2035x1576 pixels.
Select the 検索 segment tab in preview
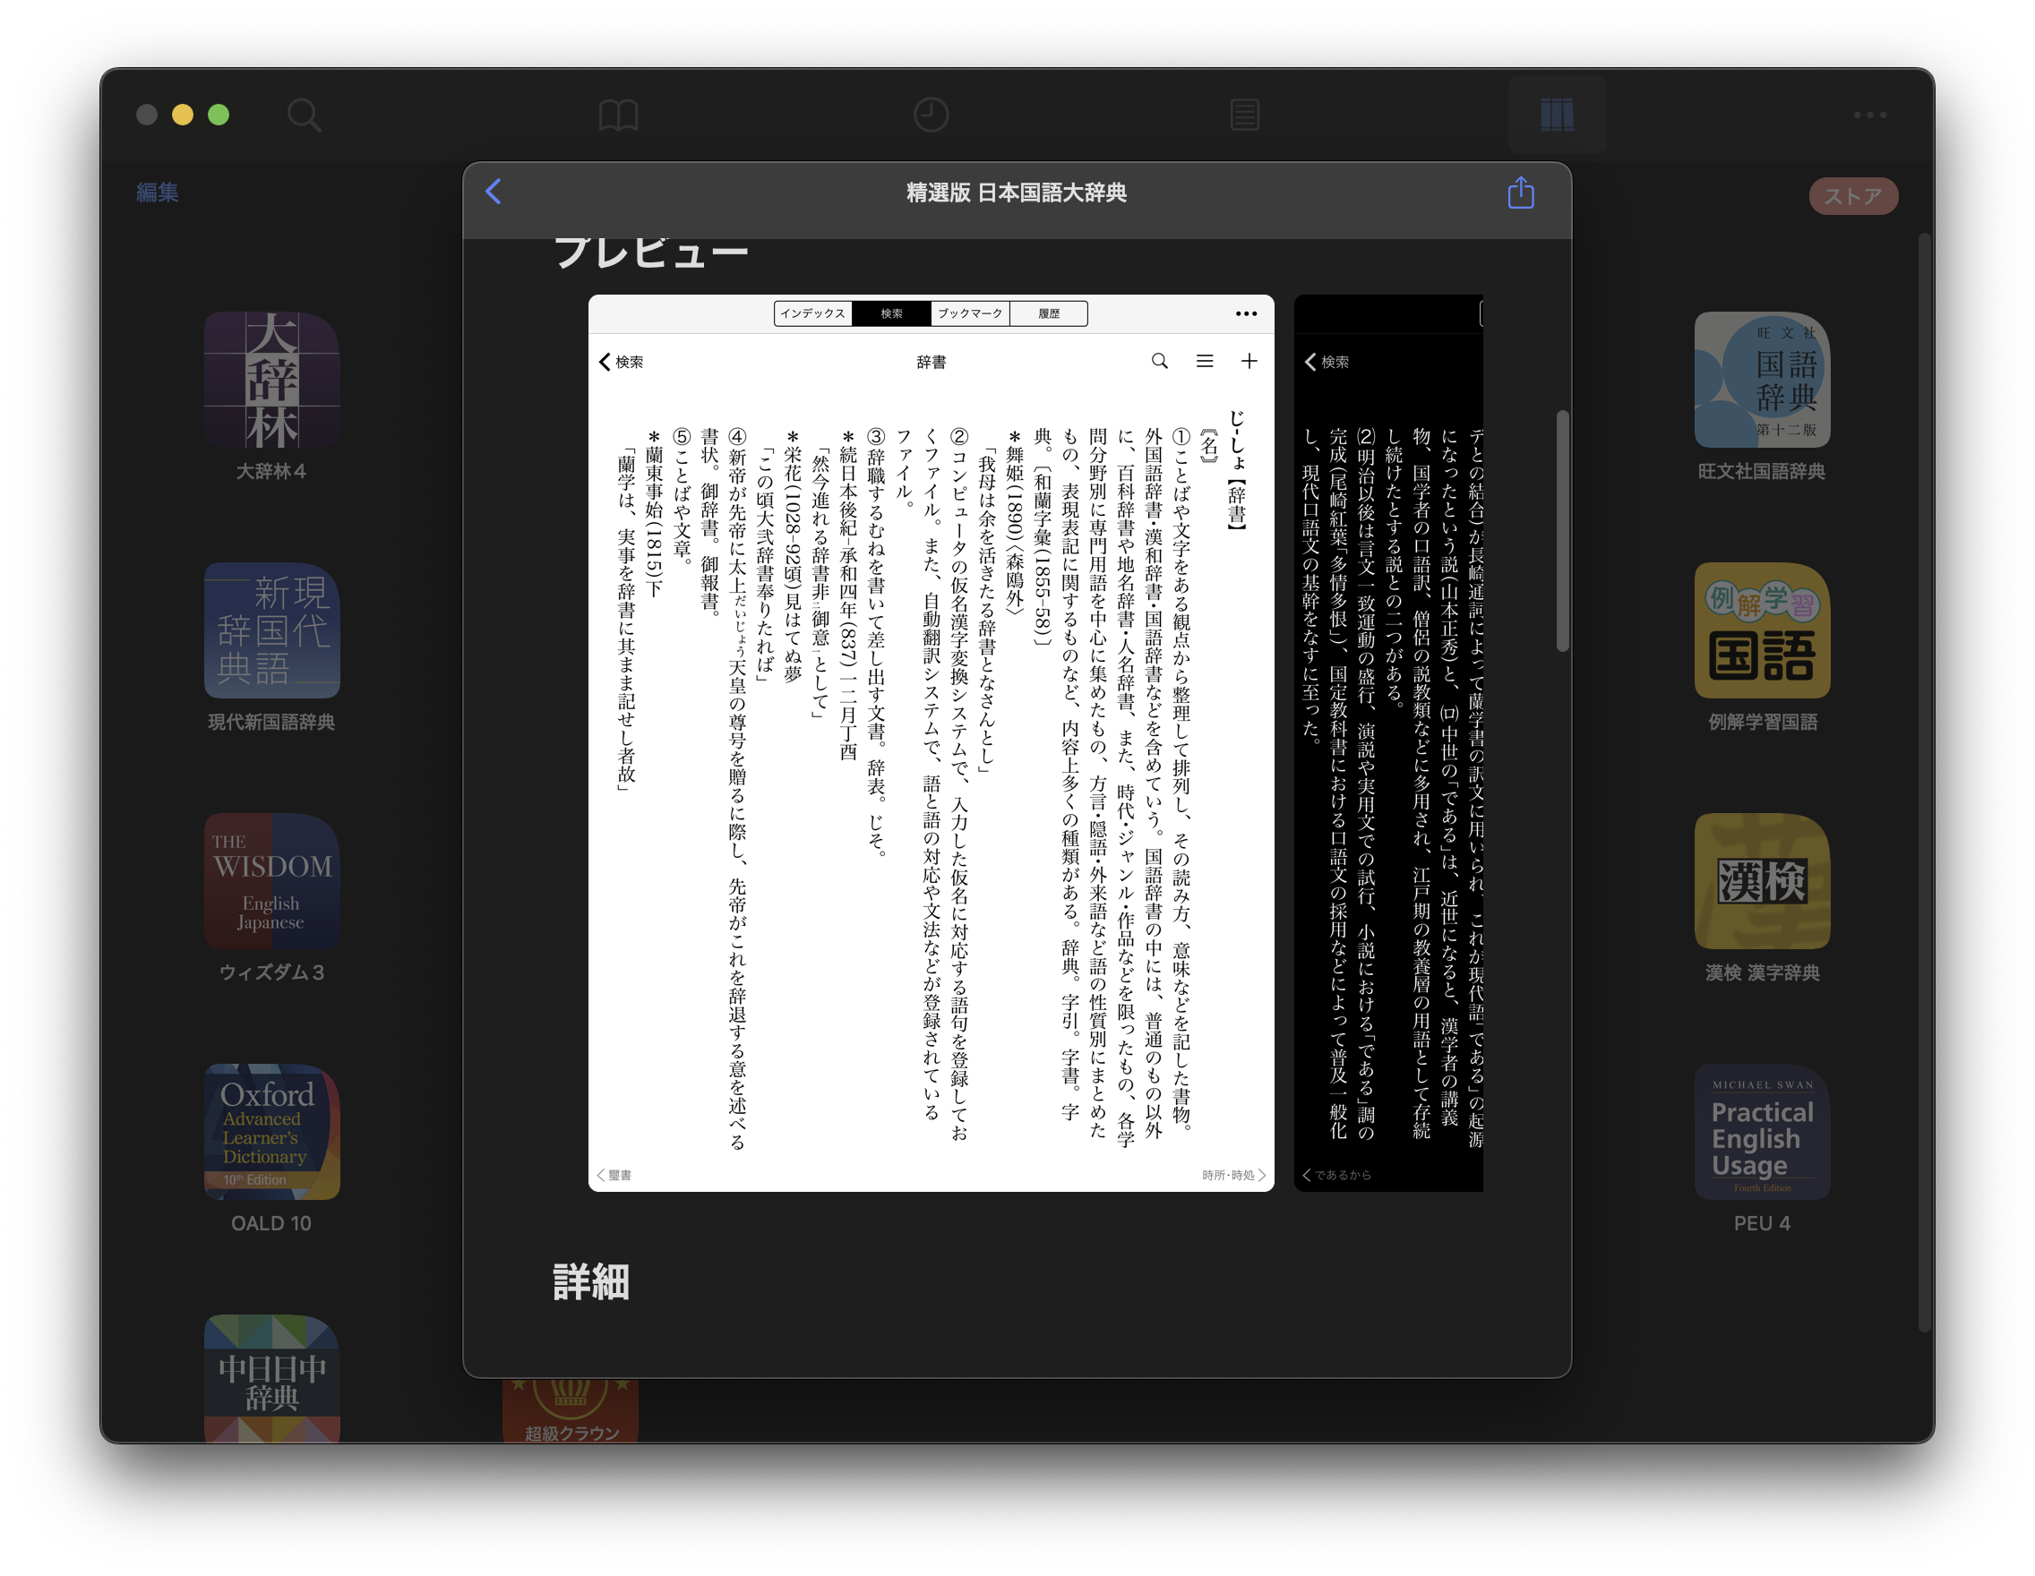point(892,314)
